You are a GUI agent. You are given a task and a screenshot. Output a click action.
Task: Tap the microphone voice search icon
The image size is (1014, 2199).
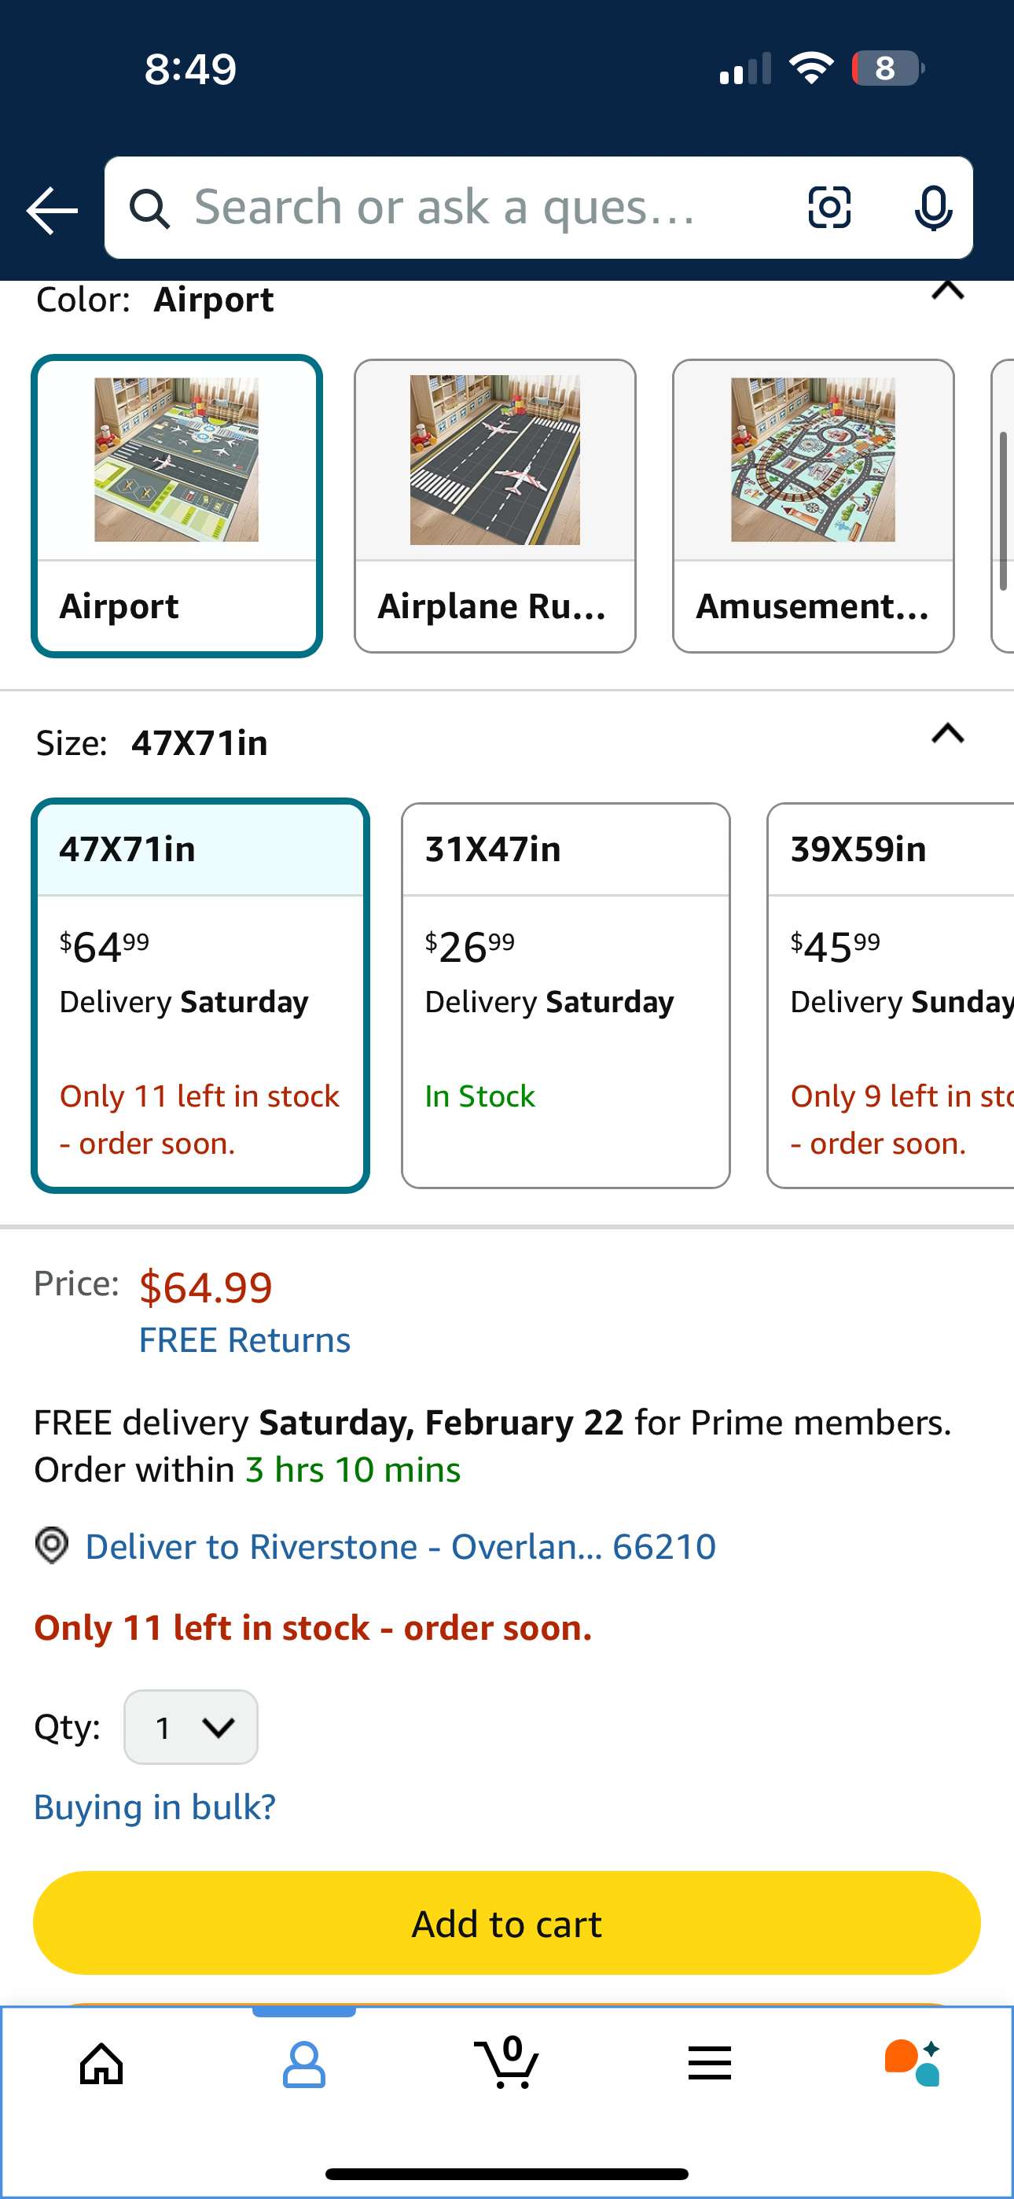coord(932,208)
